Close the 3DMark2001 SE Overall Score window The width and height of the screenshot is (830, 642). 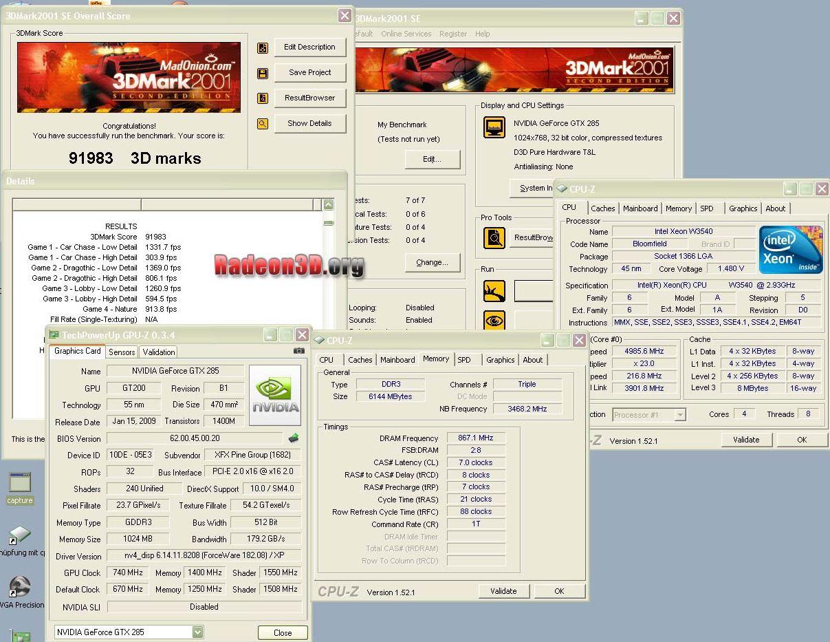pos(345,15)
